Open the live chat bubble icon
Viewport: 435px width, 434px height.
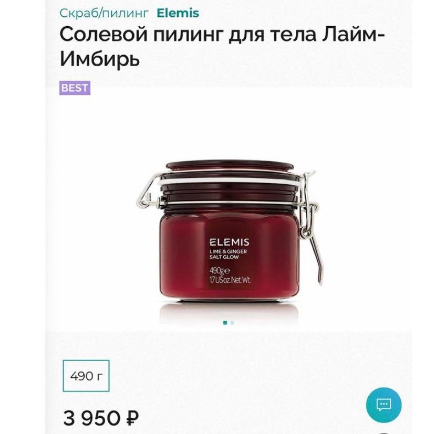tap(384, 405)
